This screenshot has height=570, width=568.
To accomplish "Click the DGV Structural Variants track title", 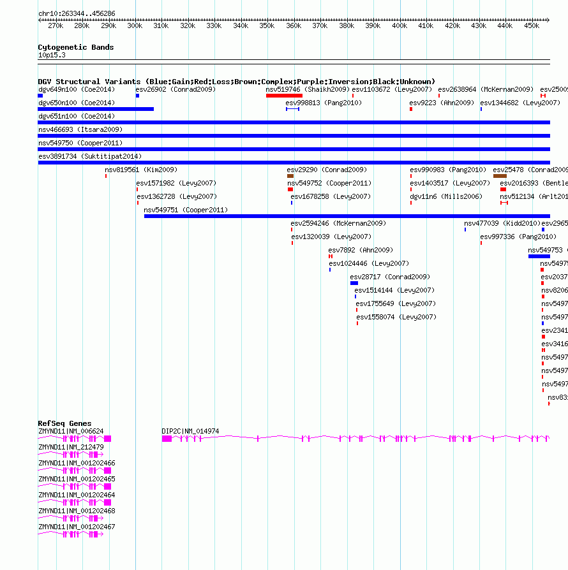I will click(237, 82).
